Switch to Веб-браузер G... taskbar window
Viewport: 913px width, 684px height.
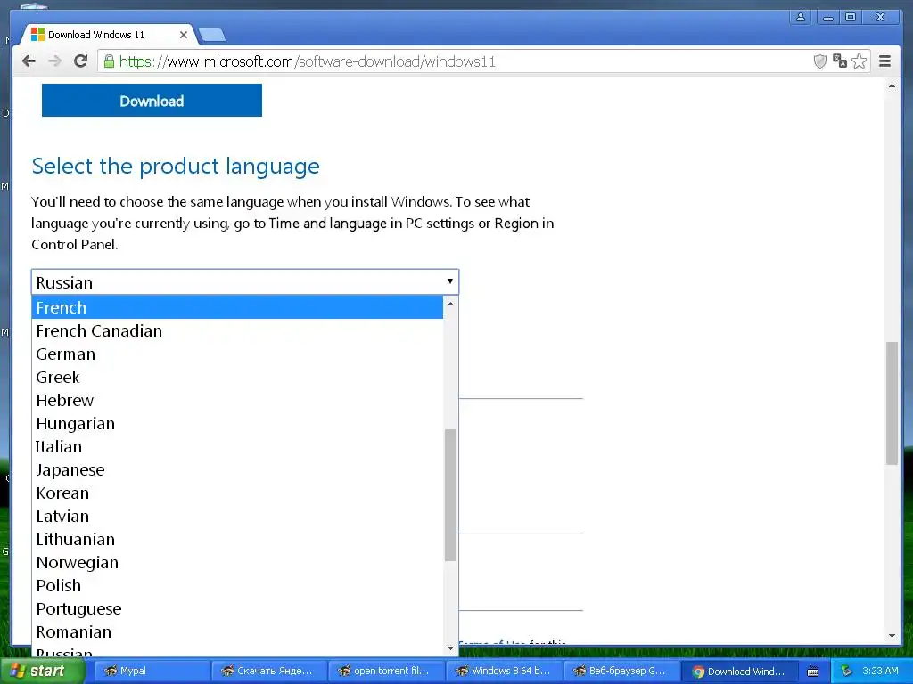click(621, 671)
